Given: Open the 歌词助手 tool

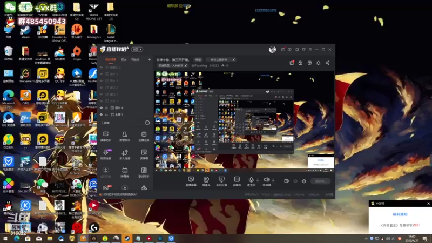Looking at the screenshot, I should (144, 172).
